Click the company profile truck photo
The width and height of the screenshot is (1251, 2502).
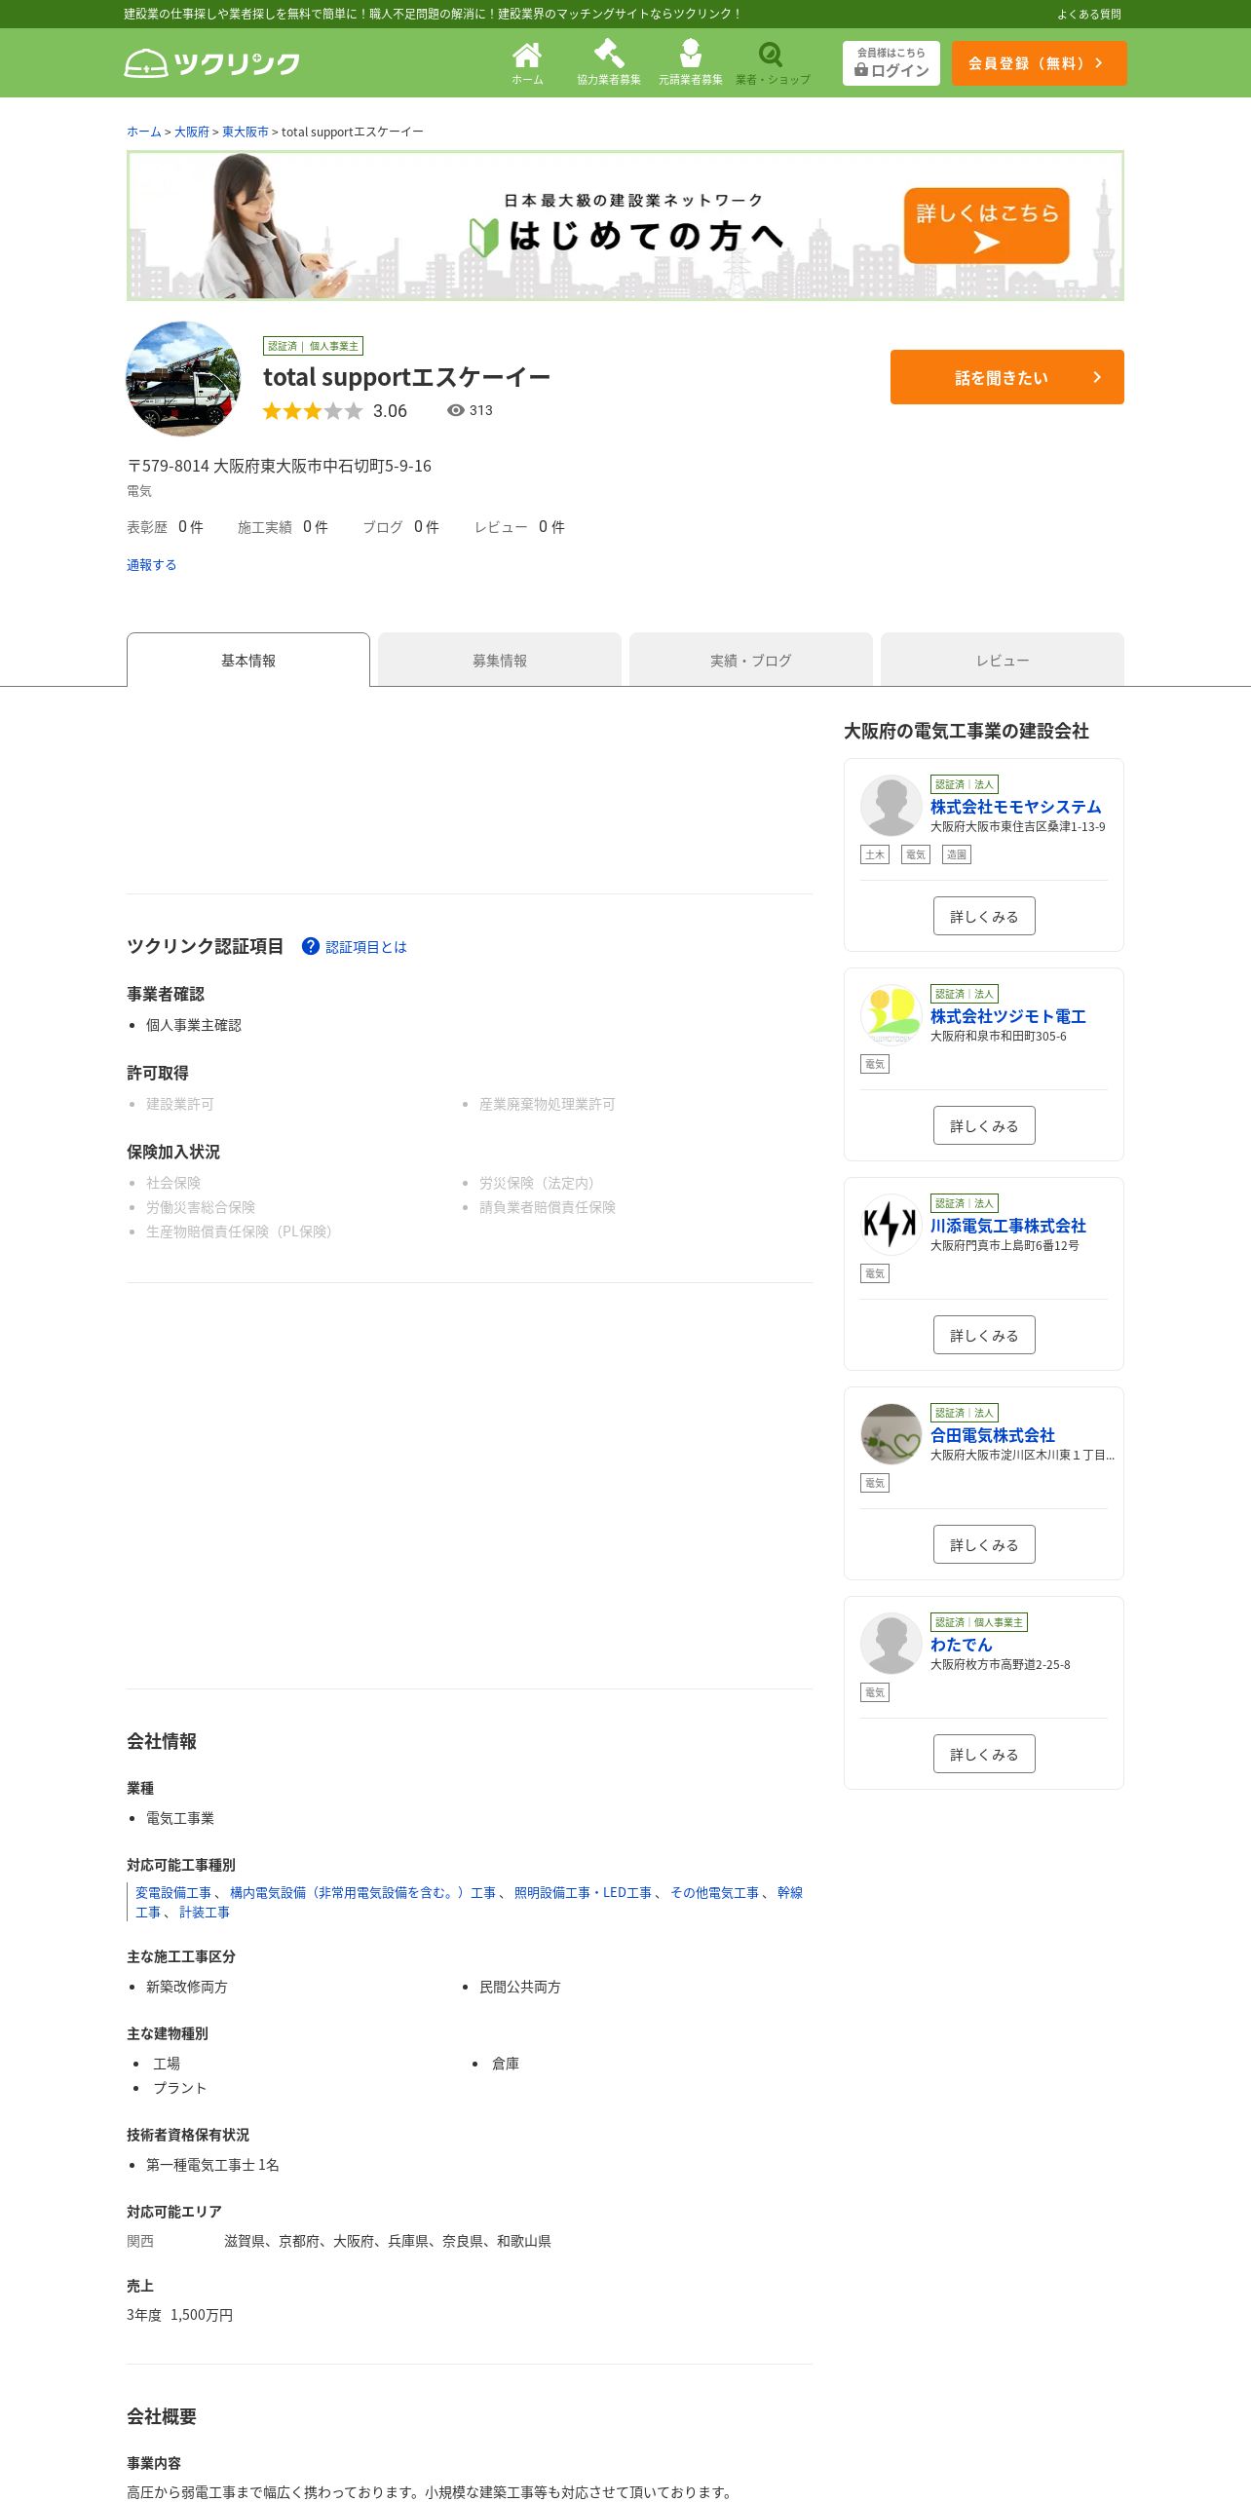pyautogui.click(x=183, y=378)
